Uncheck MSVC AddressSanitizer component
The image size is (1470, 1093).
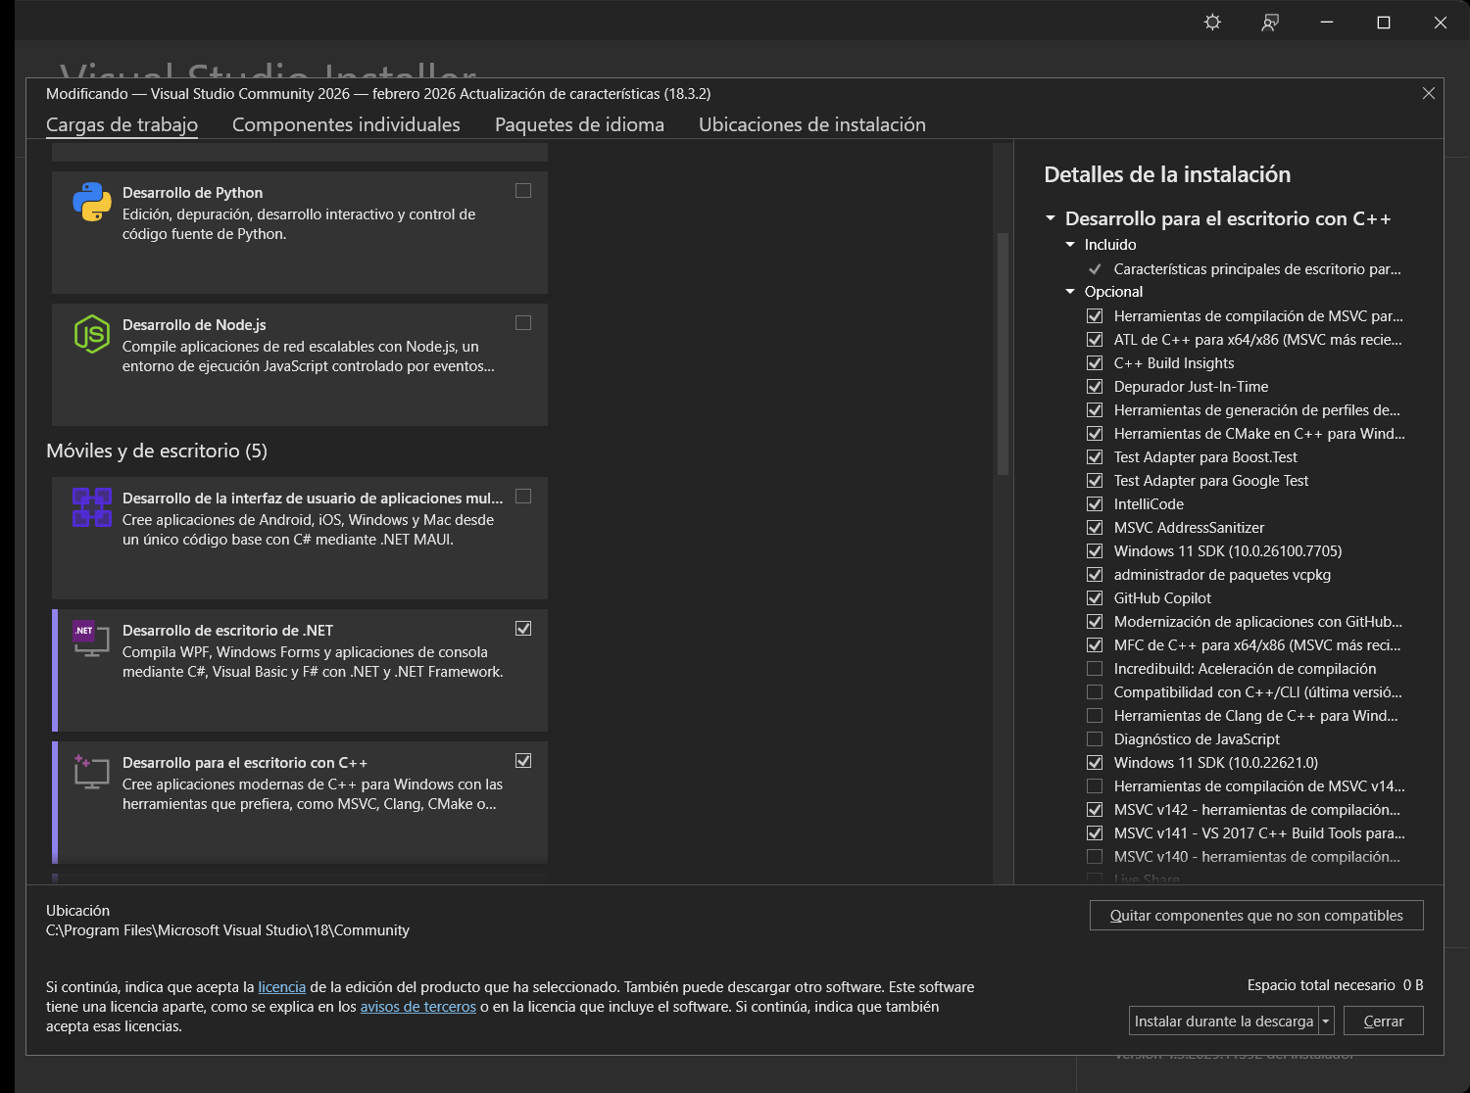coord(1095,528)
